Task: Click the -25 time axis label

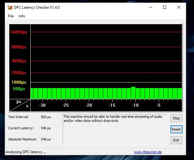Action: (x=66, y=105)
